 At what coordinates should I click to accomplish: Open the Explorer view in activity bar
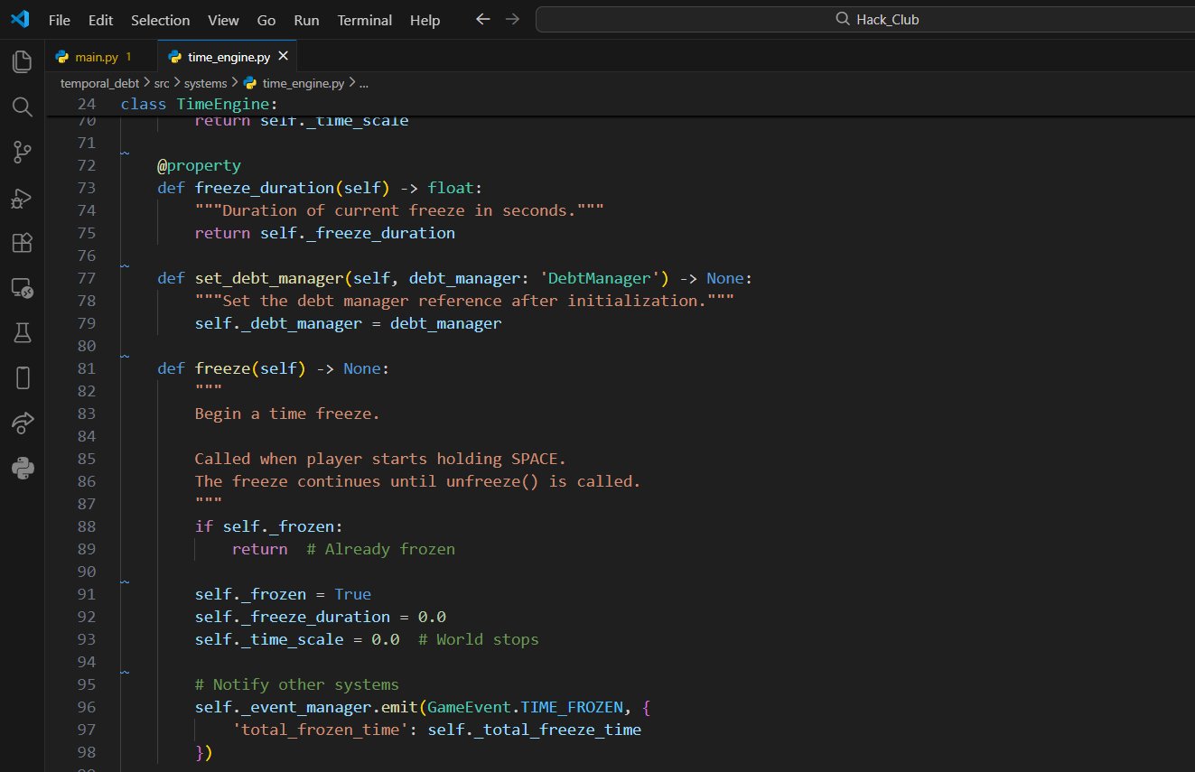point(23,61)
